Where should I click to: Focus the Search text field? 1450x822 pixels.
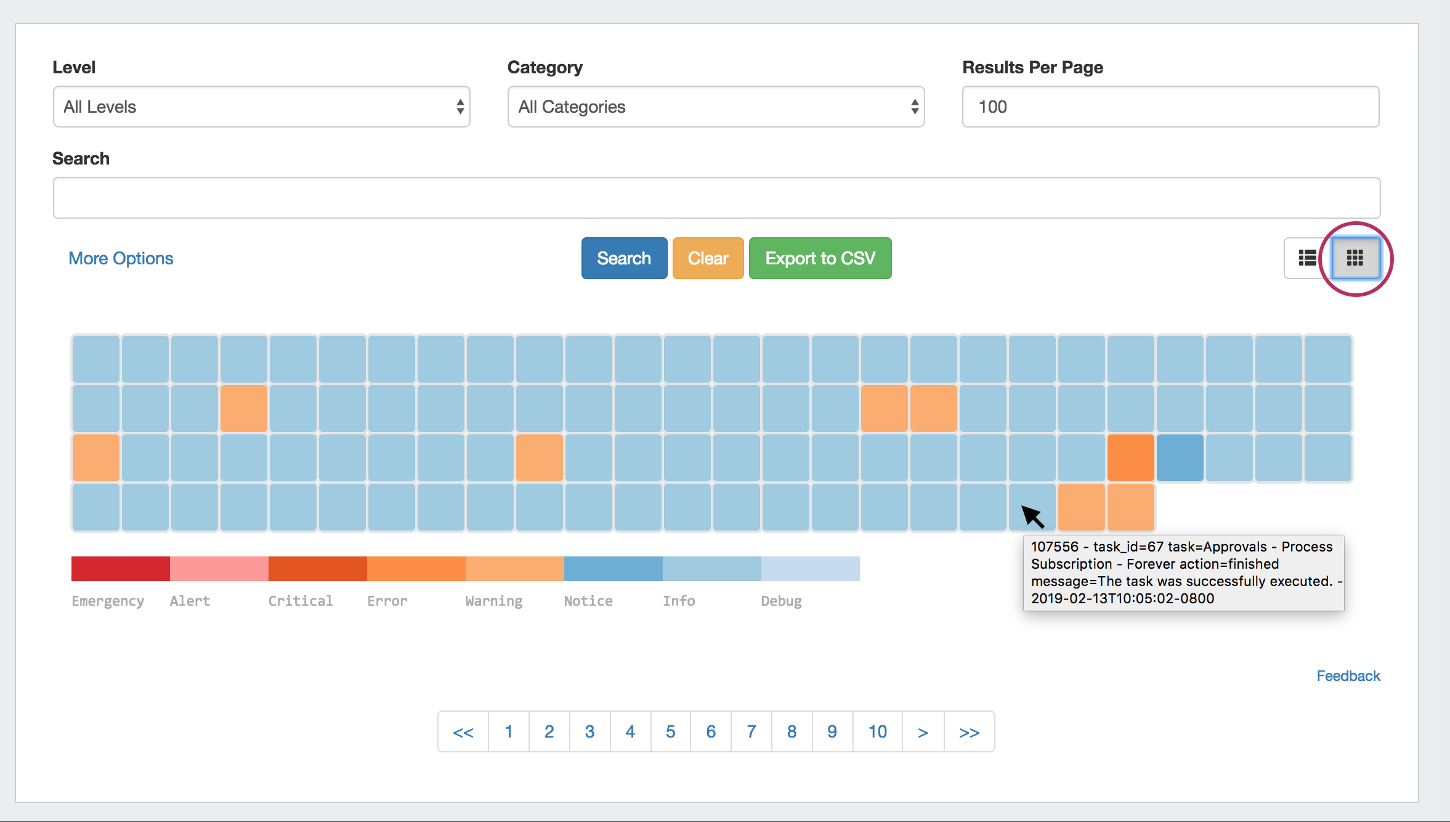[716, 198]
